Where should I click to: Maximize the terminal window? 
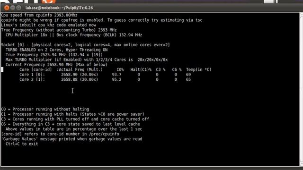point(18,8)
